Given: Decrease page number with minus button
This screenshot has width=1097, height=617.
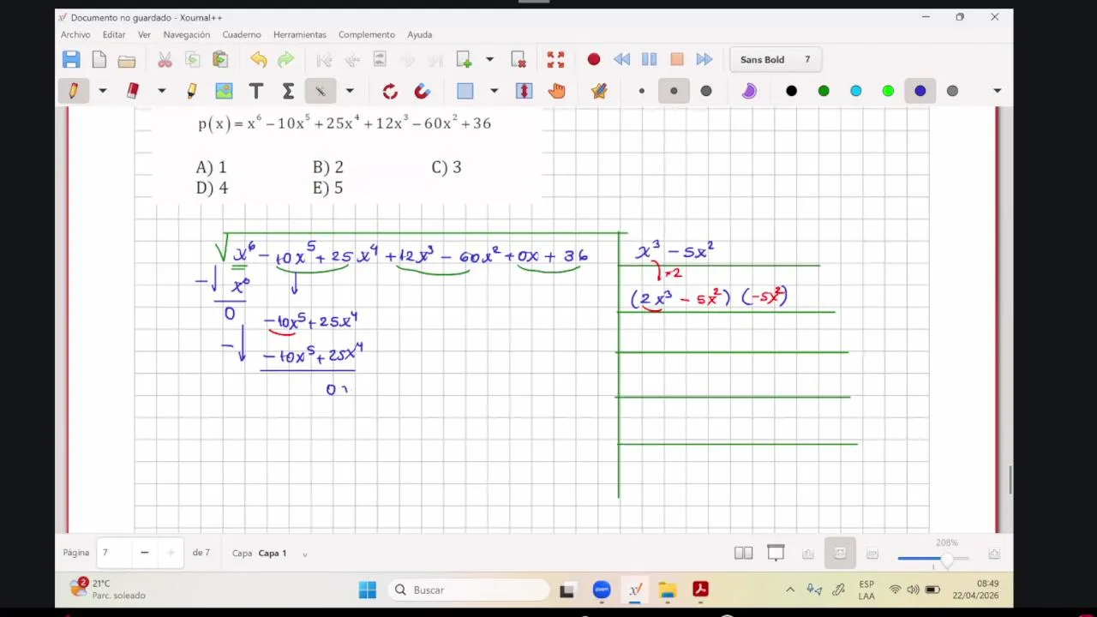Looking at the screenshot, I should click(144, 553).
